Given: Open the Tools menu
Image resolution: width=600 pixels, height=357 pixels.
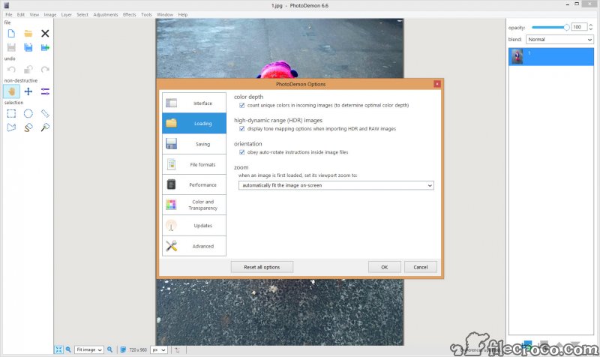Looking at the screenshot, I should tap(146, 14).
